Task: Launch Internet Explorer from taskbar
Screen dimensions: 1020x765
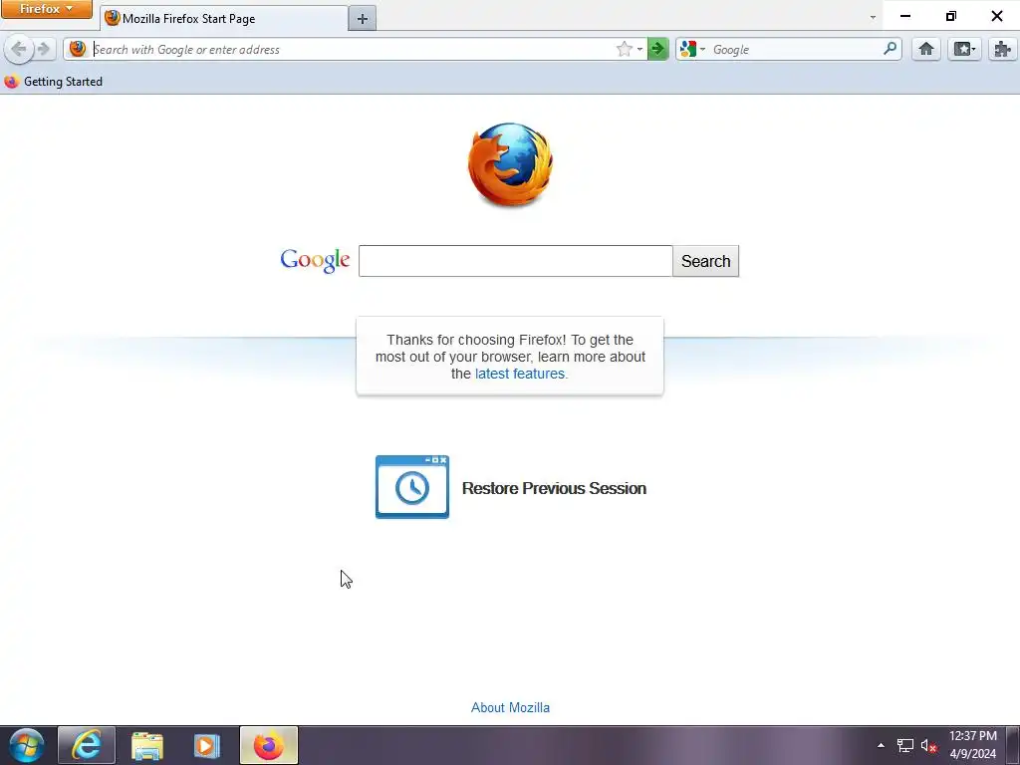Action: [x=87, y=745]
